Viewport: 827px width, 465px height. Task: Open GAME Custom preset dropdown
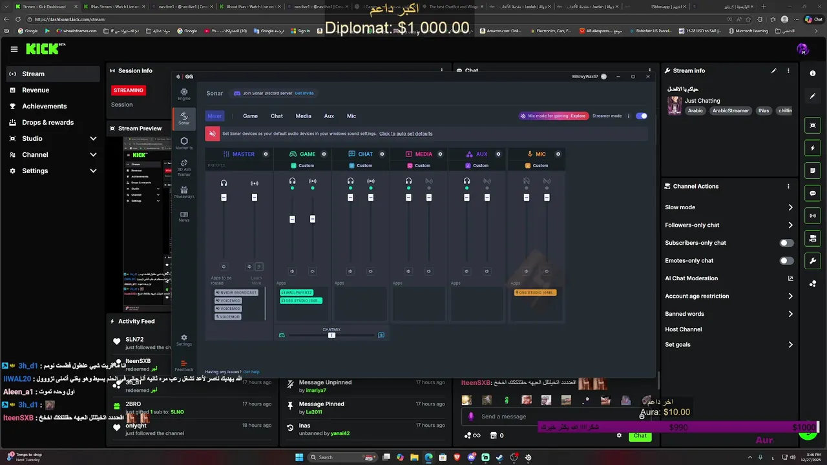303,165
